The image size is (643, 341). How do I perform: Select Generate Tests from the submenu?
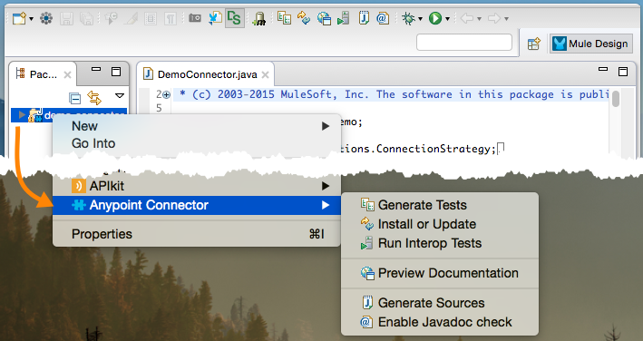[x=440, y=205]
